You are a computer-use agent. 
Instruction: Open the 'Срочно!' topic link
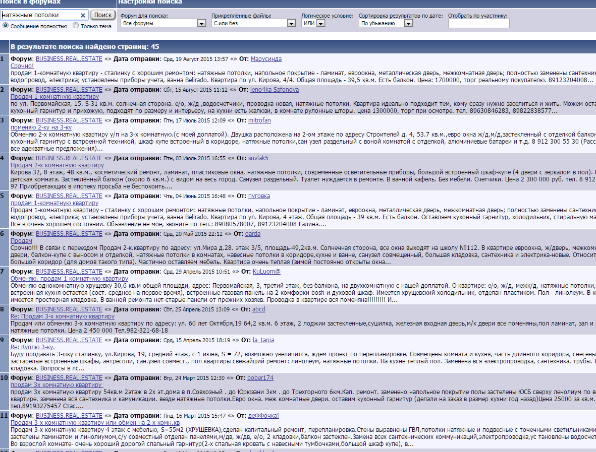tap(22, 66)
